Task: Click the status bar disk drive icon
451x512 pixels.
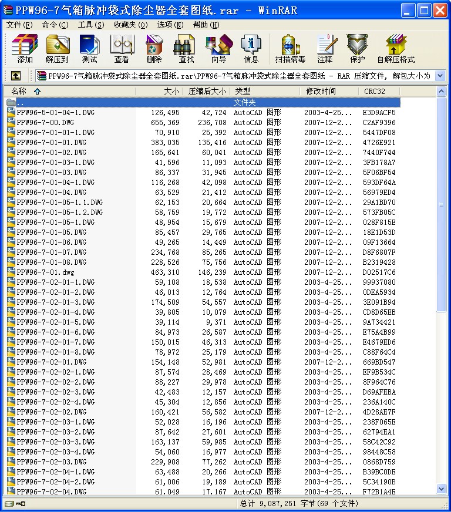Action: pyautogui.click(x=9, y=504)
